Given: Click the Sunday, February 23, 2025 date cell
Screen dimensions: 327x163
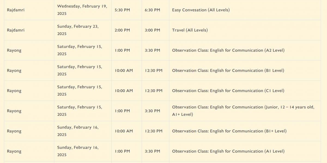Looking at the screenshot, I should coord(78,30).
